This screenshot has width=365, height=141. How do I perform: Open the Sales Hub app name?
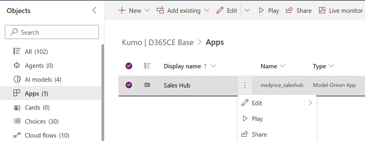177,85
